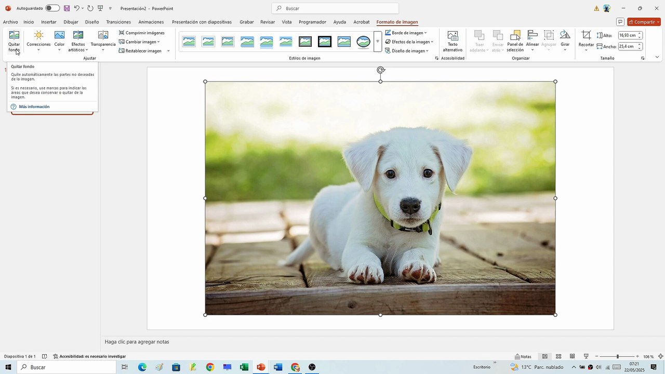Click the zoom out minus button
665x374 pixels.
tap(597, 356)
